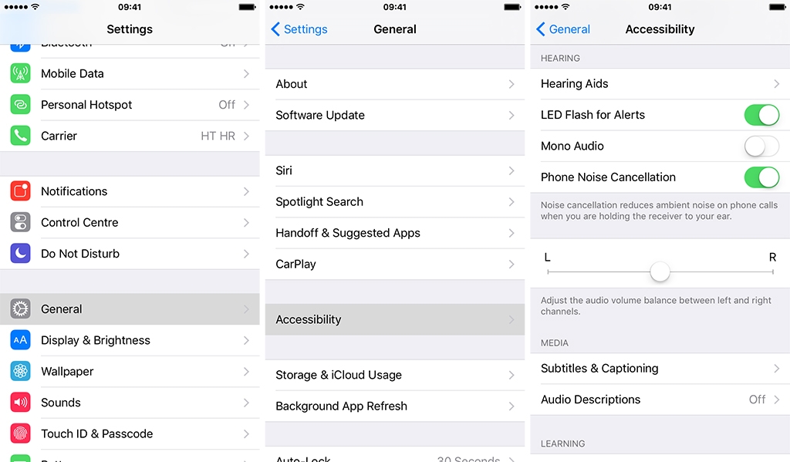Viewport: 790px width, 462px height.
Task: Tap the Do Not Disturb moon icon
Action: click(20, 254)
